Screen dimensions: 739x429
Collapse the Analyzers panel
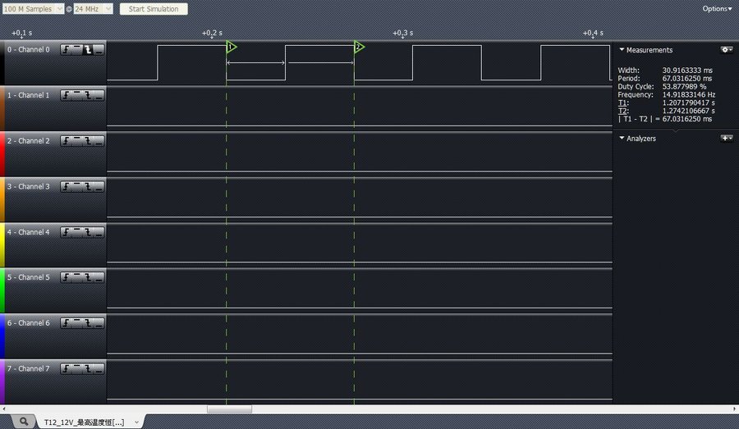(622, 139)
